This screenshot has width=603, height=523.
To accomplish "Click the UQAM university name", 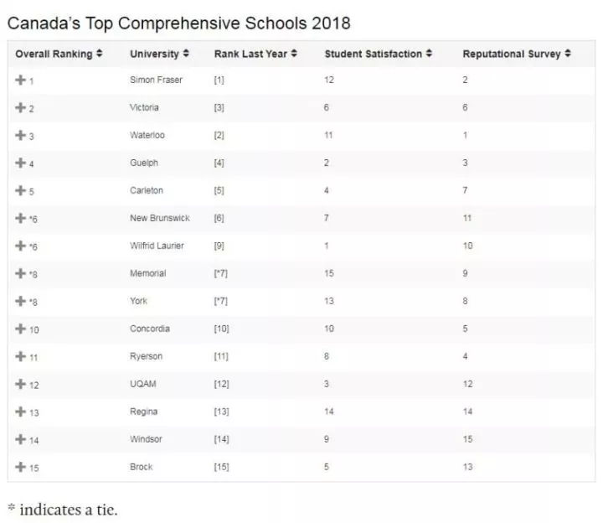I will [x=143, y=384].
